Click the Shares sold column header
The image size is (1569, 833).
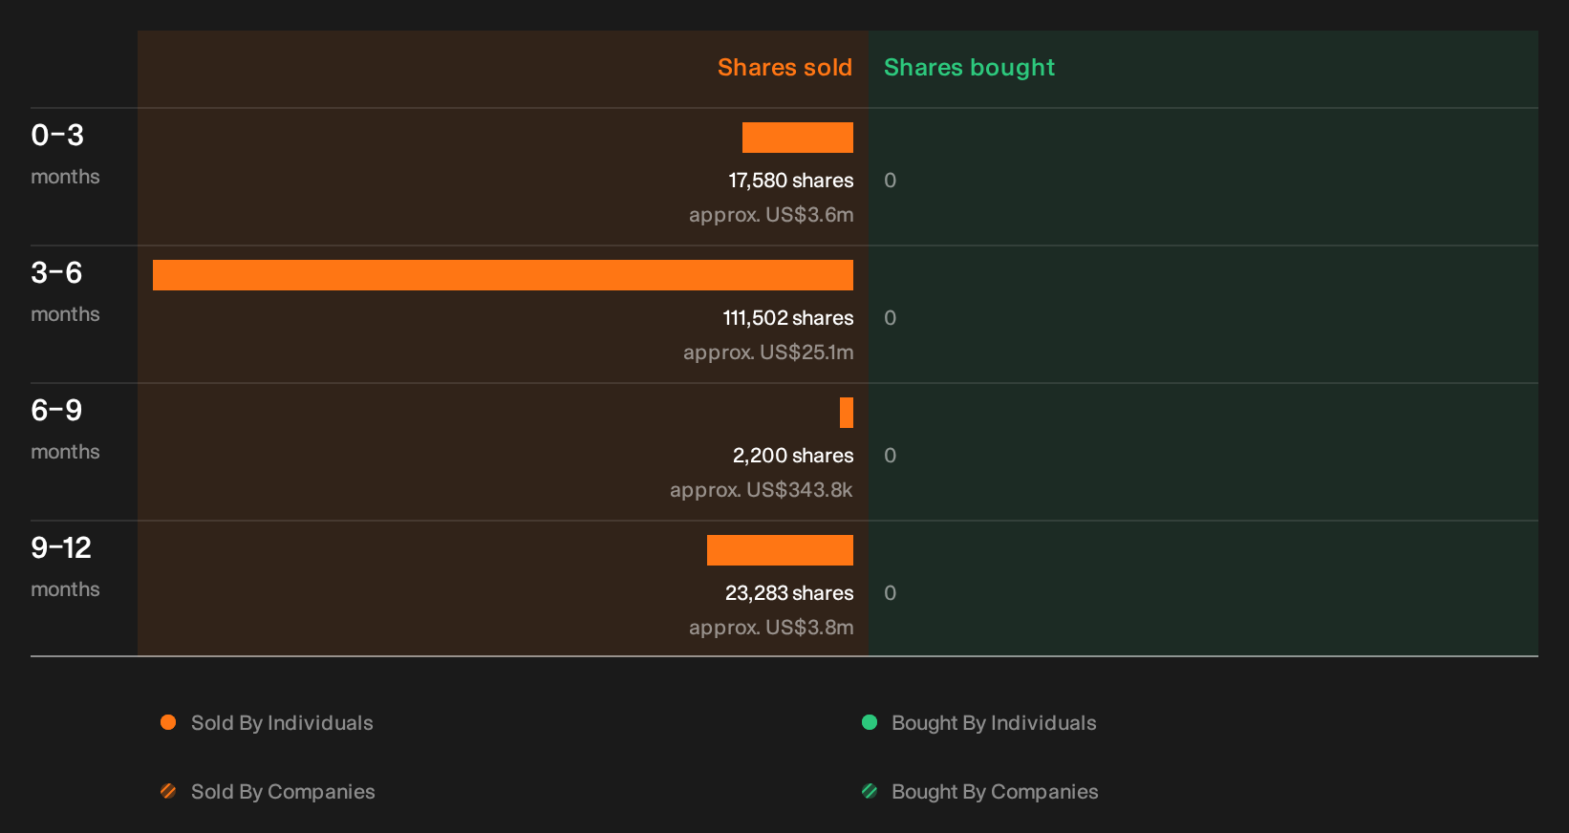click(x=784, y=68)
